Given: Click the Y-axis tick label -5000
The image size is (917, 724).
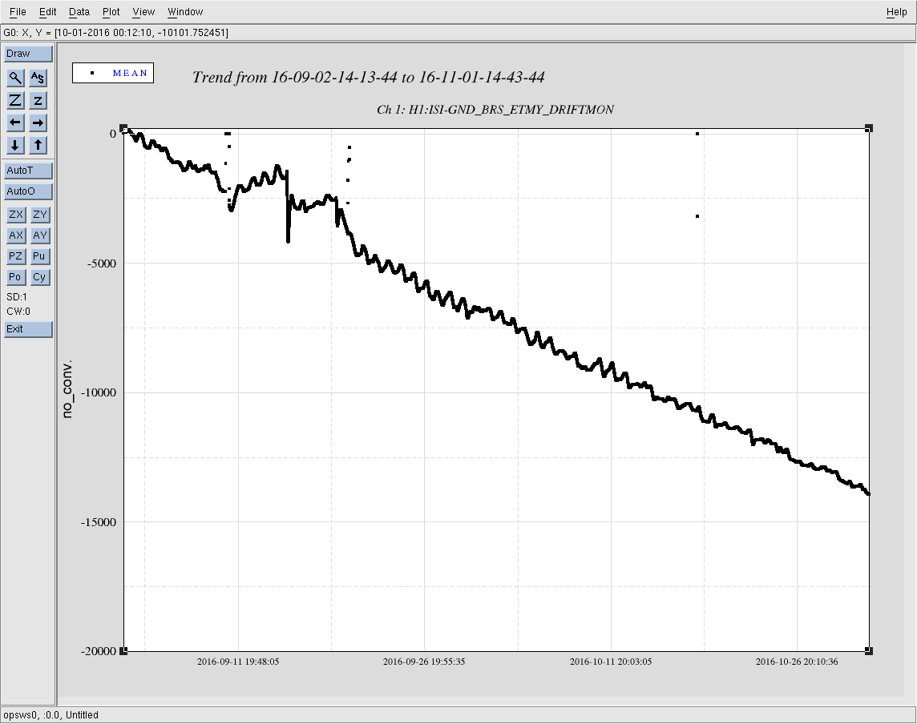Looking at the screenshot, I should tap(102, 263).
